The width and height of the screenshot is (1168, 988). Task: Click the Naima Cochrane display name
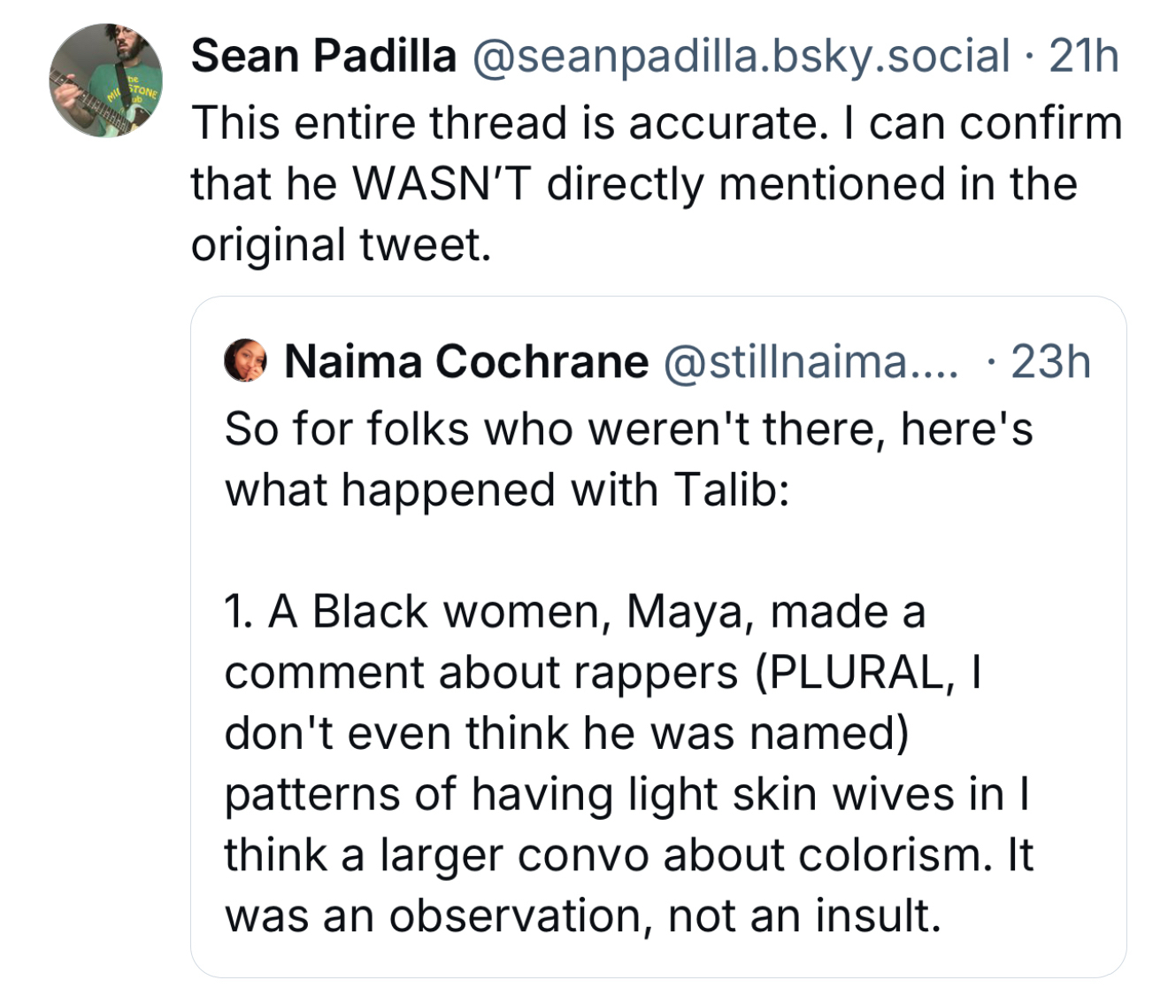466,362
